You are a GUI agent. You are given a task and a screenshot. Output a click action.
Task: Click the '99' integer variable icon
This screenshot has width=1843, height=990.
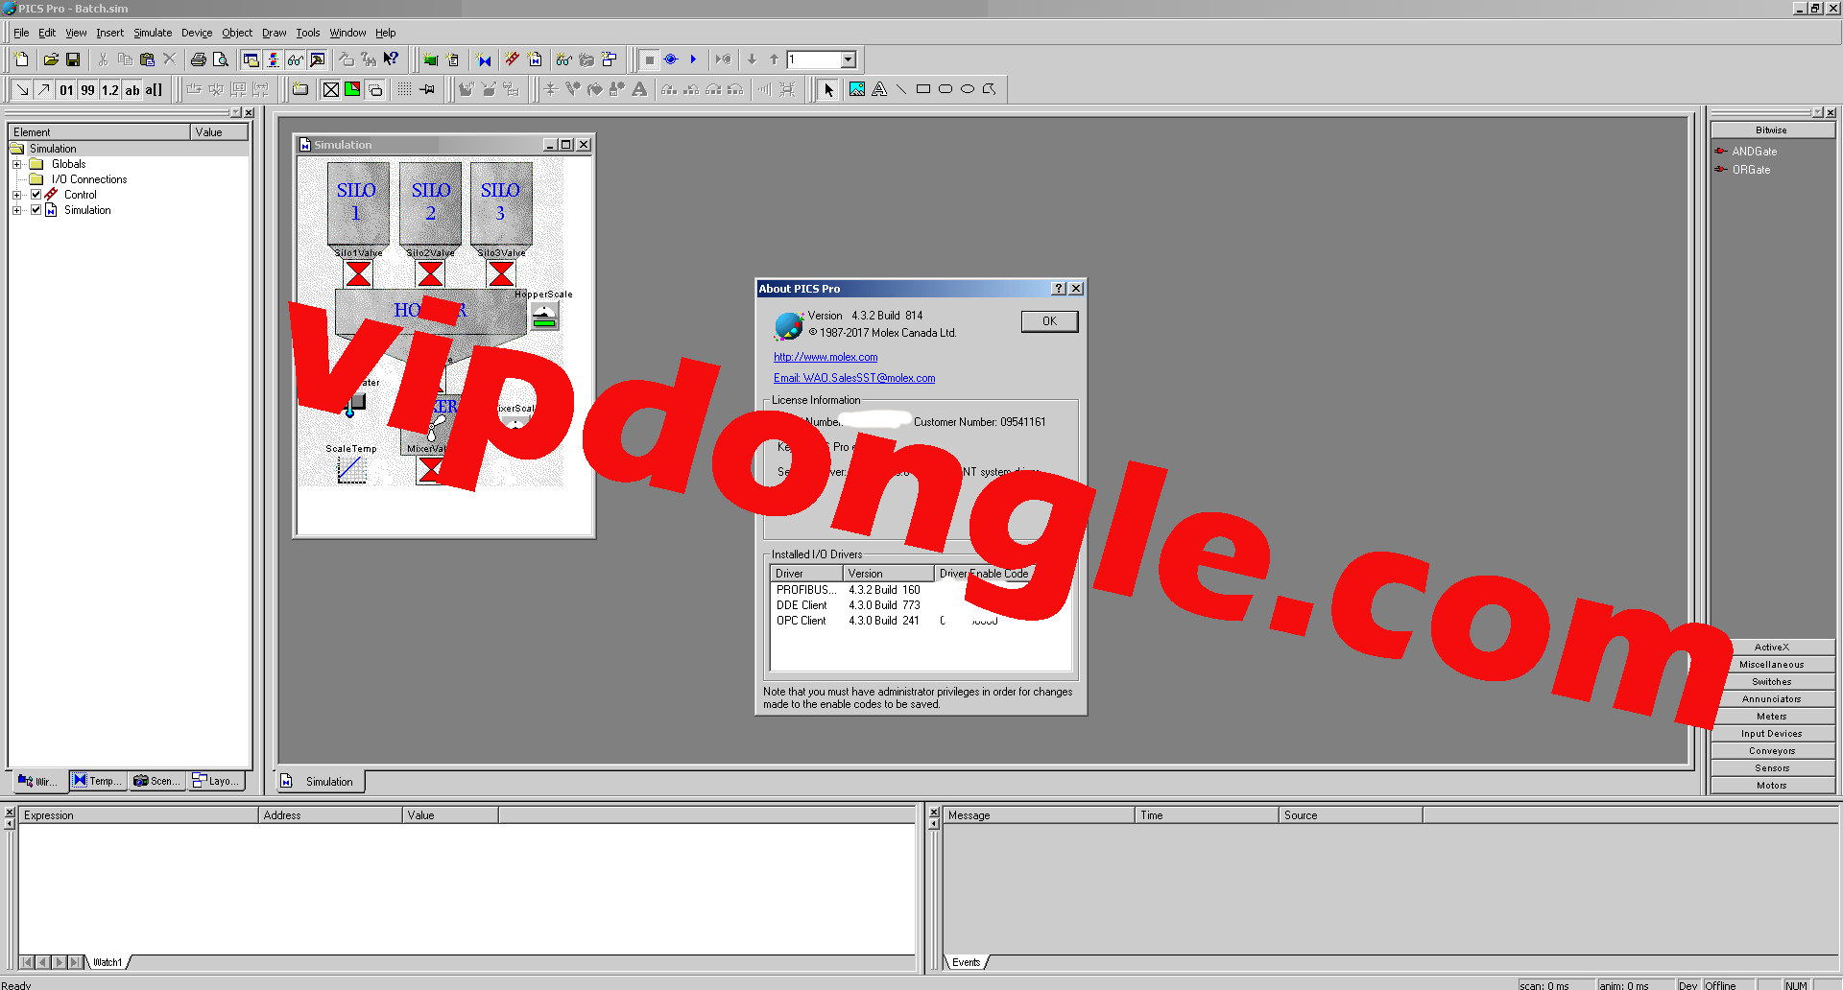point(88,90)
